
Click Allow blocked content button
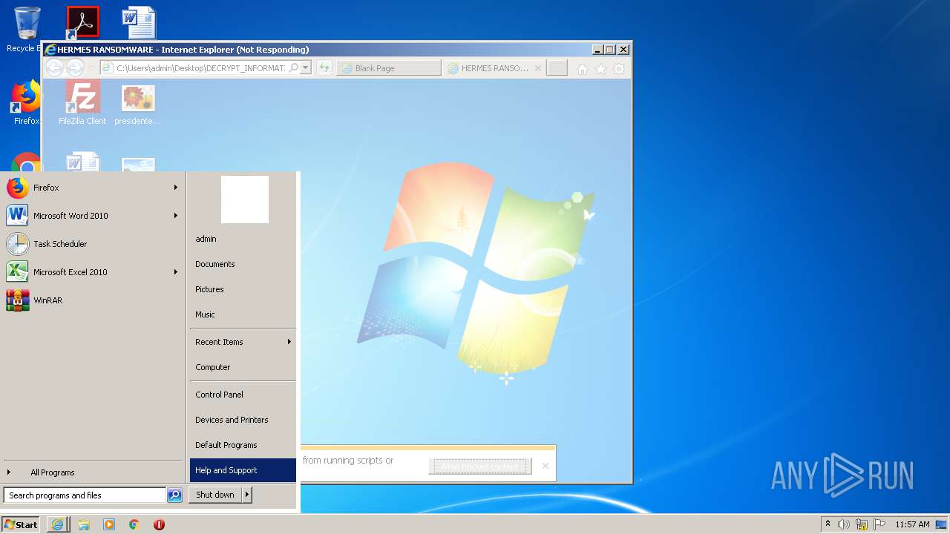480,467
